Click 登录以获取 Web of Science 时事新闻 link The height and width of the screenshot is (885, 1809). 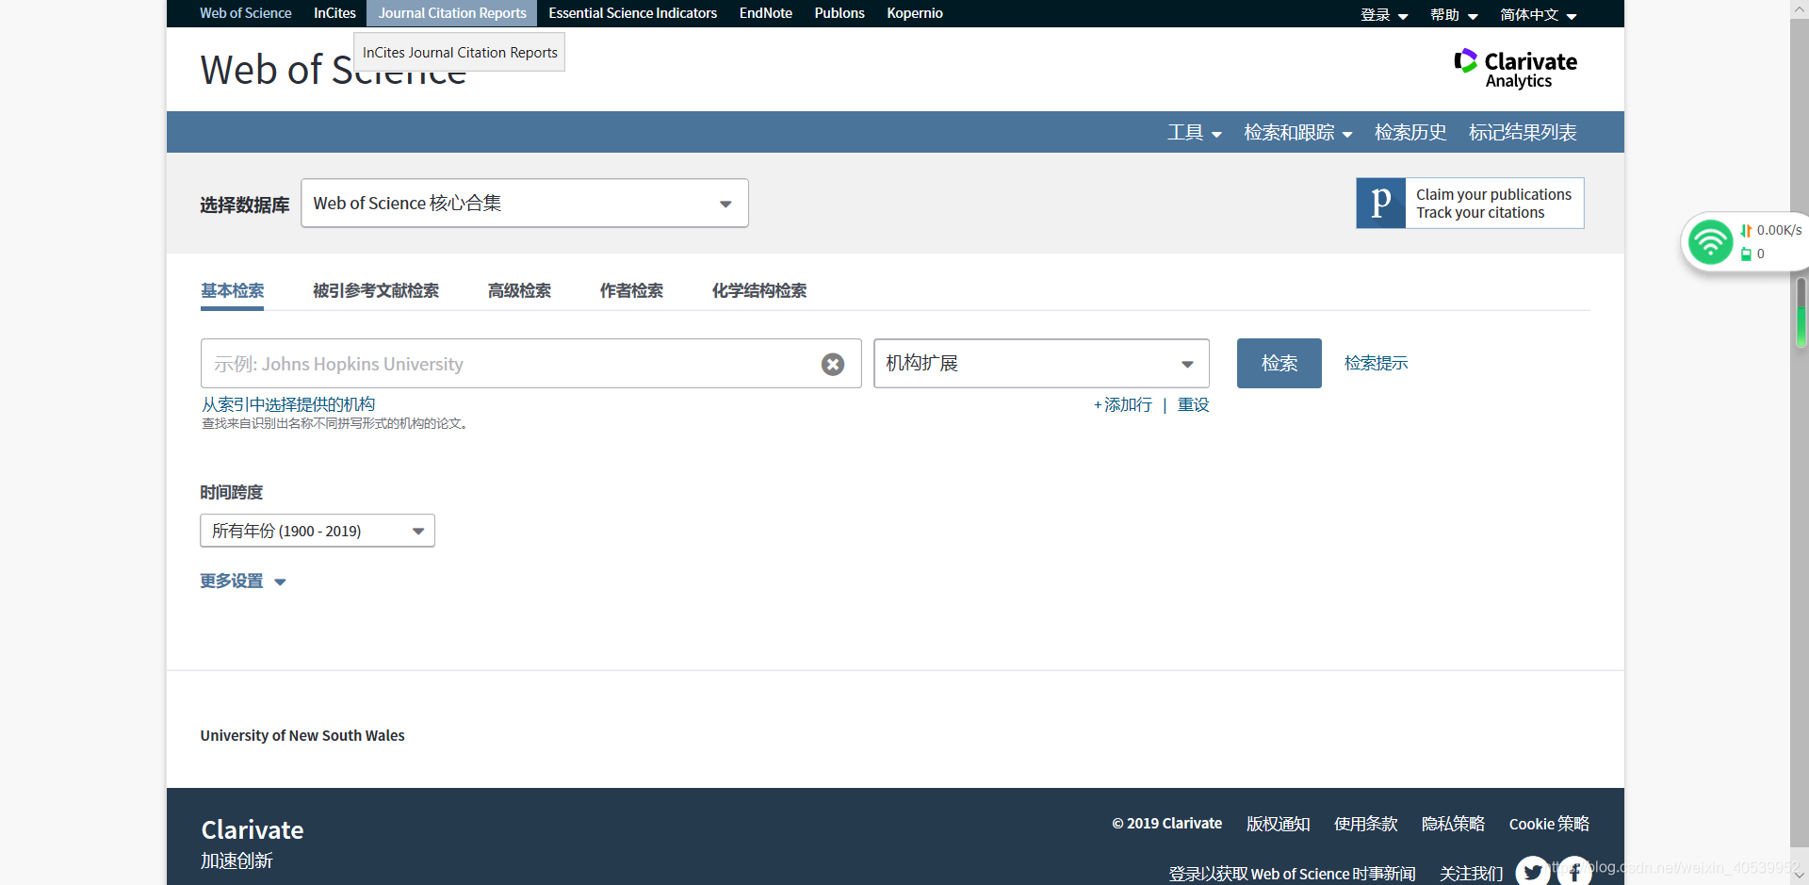pos(1292,874)
